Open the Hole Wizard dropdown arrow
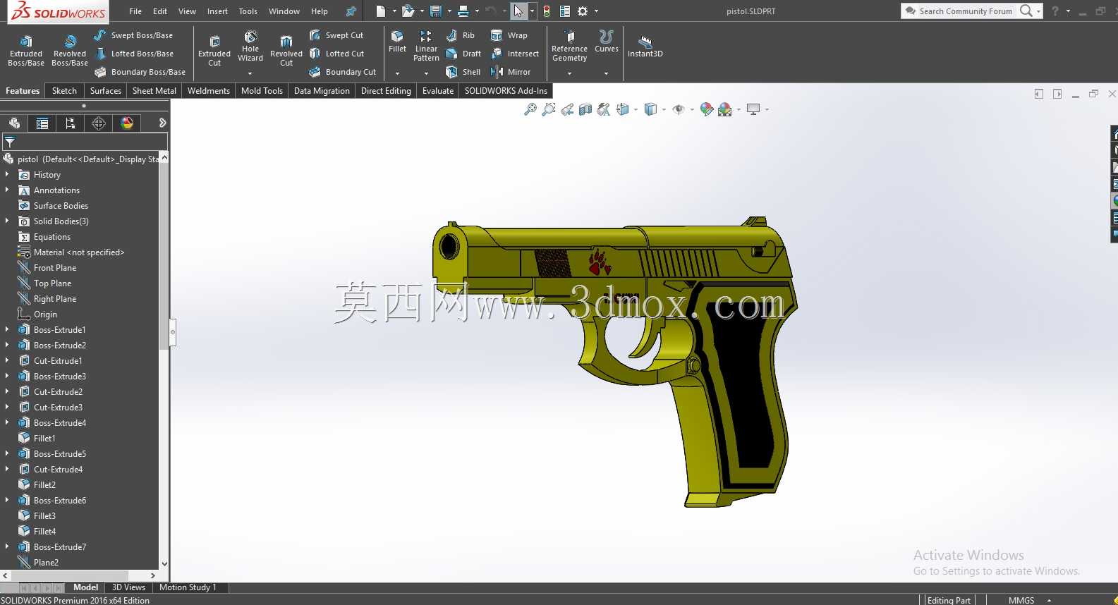This screenshot has height=605, width=1118. coord(250,73)
